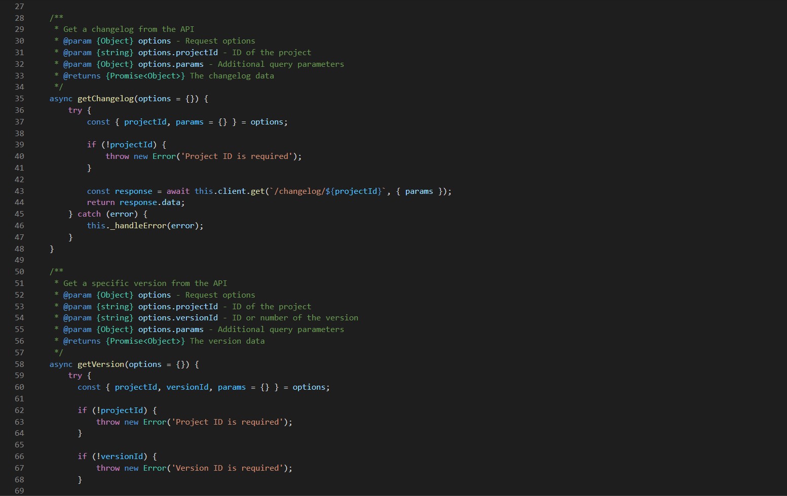This screenshot has height=496, width=787.
Task: Click response.data in the return statement
Action: (x=152, y=202)
